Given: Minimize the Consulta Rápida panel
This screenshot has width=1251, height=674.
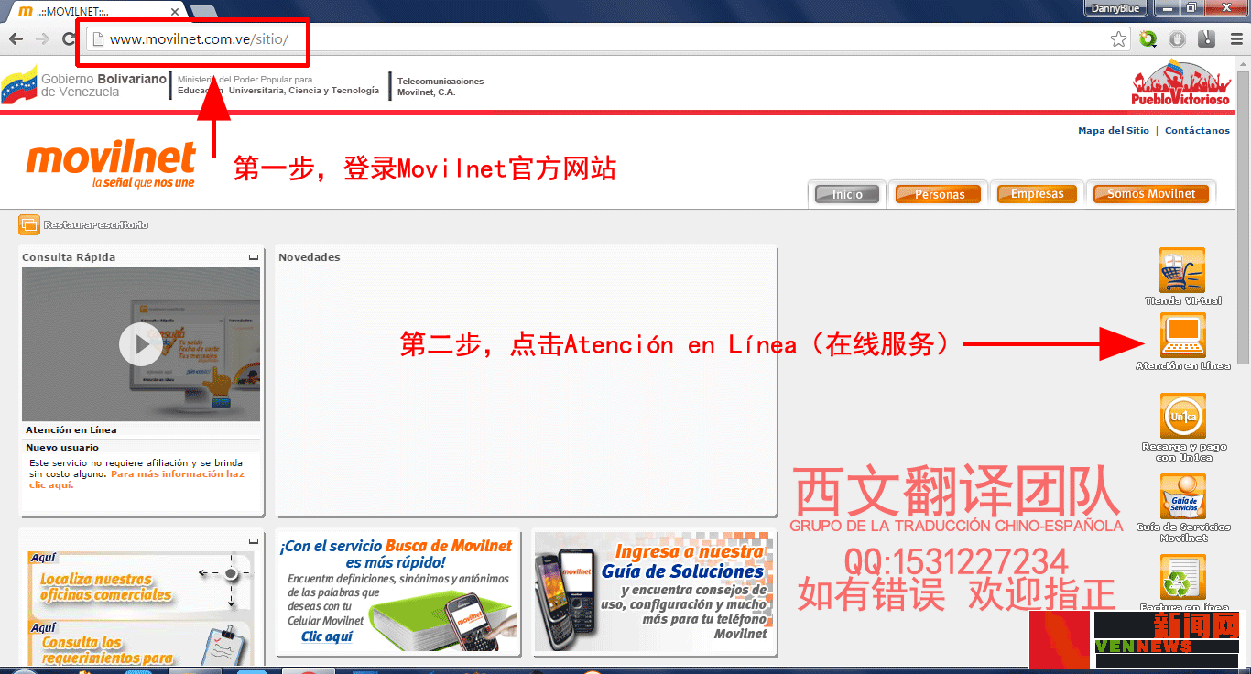Looking at the screenshot, I should tap(254, 259).
